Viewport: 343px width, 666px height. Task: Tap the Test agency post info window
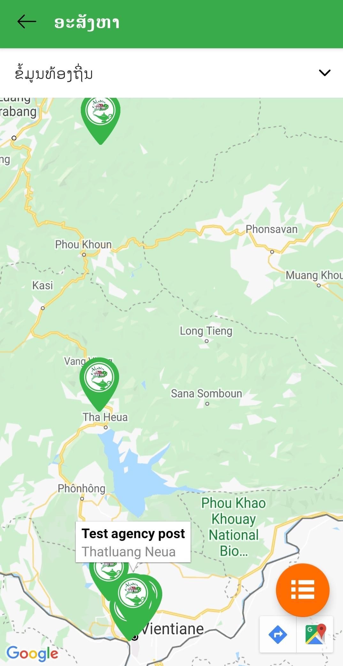(x=133, y=542)
